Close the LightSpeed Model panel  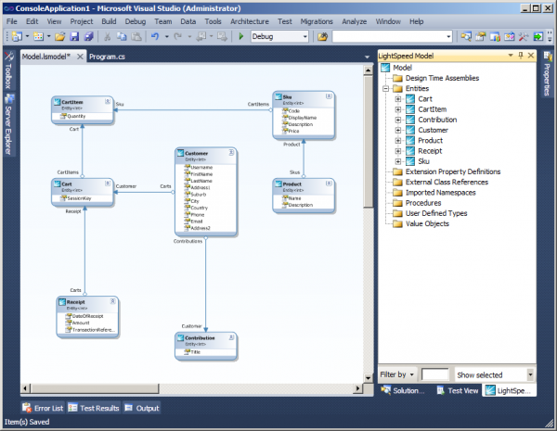pyautogui.click(x=531, y=55)
